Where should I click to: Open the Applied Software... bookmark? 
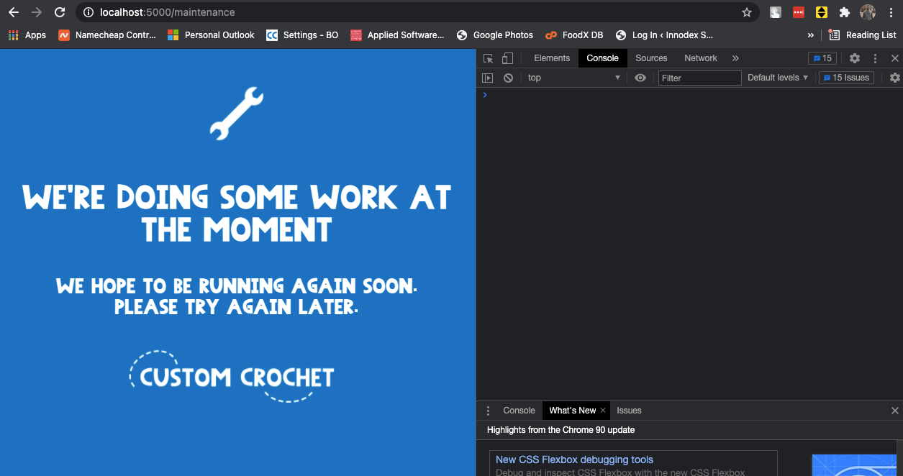(397, 35)
